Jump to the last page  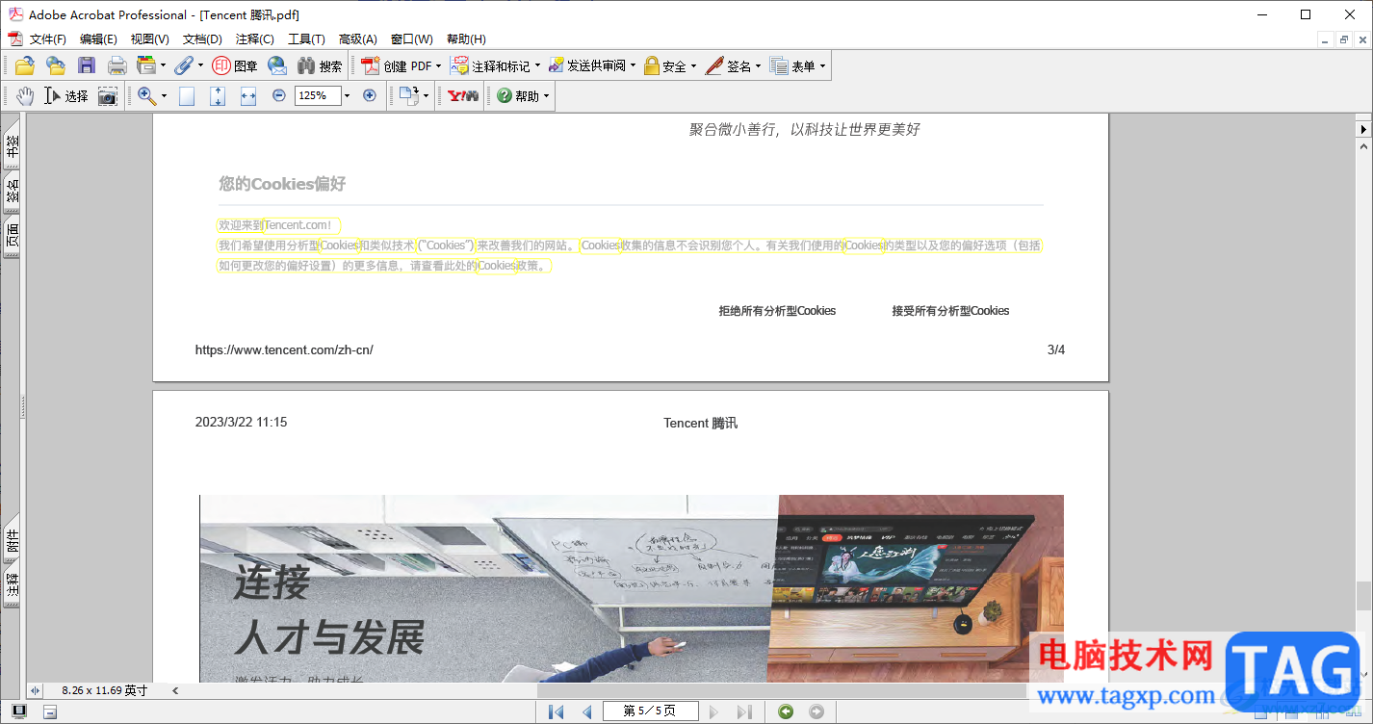744,711
